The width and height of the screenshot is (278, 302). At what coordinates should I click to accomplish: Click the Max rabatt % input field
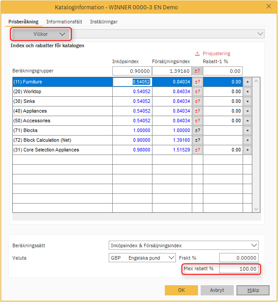tap(239, 269)
